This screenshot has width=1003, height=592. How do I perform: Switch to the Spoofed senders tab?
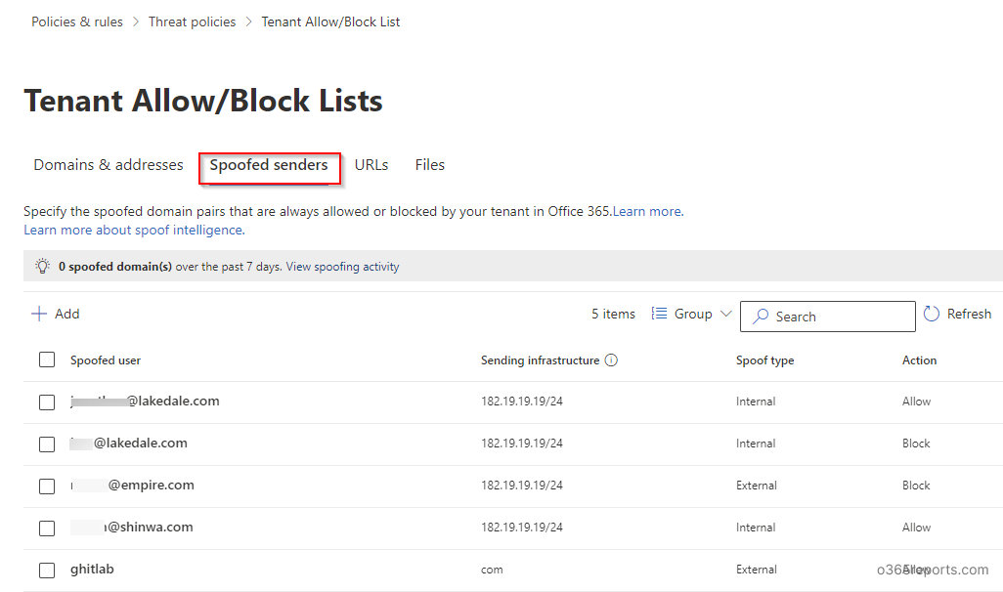(269, 165)
